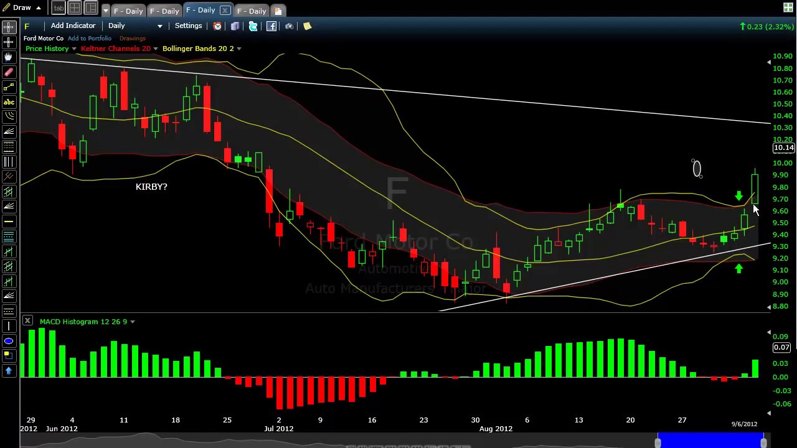The height and width of the screenshot is (448, 797).
Task: Click the red alarm clock alert icon
Action: pos(217,26)
